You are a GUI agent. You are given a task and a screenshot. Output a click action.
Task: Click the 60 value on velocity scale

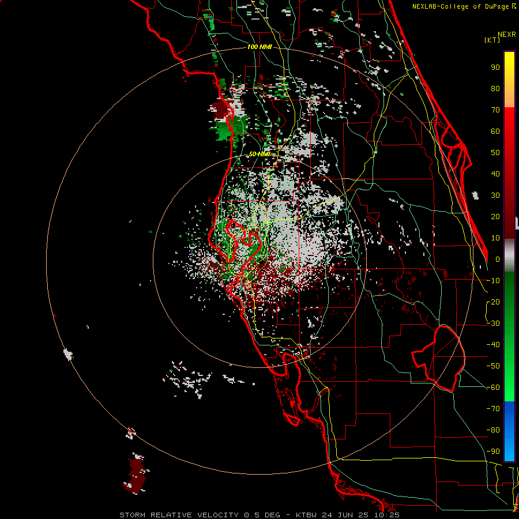(x=495, y=131)
